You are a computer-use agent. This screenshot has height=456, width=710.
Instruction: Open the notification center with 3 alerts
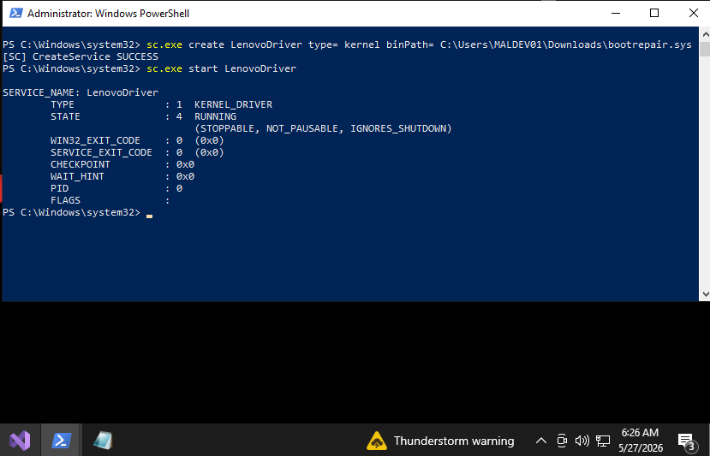tap(686, 441)
